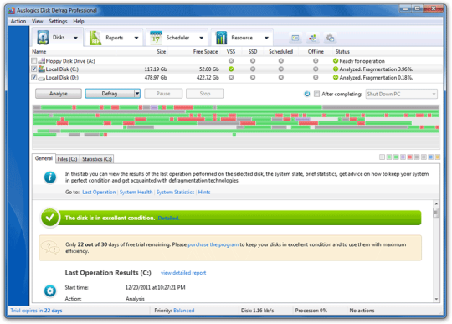Click the blue info icon in General tab
This screenshot has height=324, width=452.
(x=50, y=177)
